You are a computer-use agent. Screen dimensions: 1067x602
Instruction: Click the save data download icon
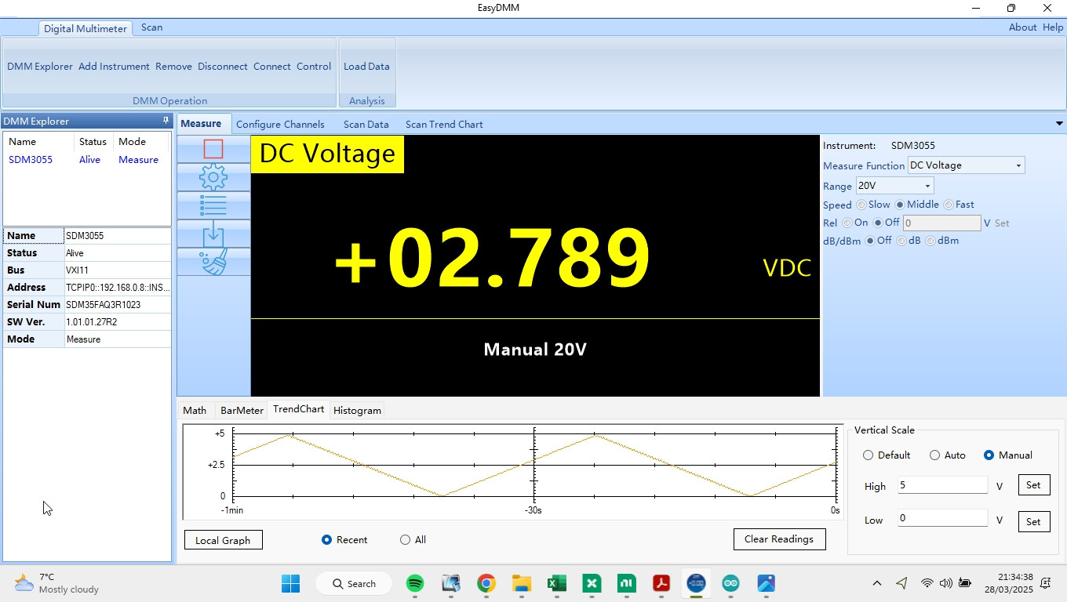click(x=213, y=233)
